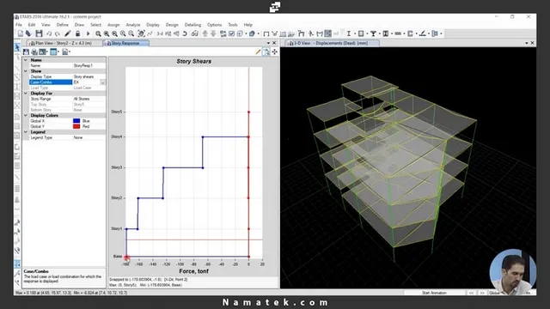Screen dimensions: 550x309
Task: Open the tab list arrow of the 3-D View pane
Action: click(527, 43)
